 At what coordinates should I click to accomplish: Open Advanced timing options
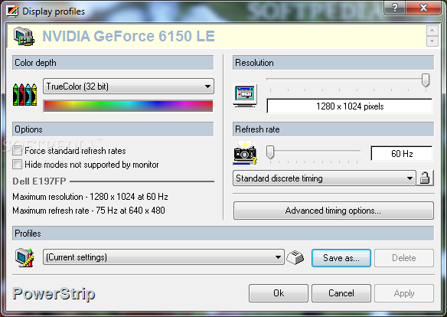tap(334, 211)
